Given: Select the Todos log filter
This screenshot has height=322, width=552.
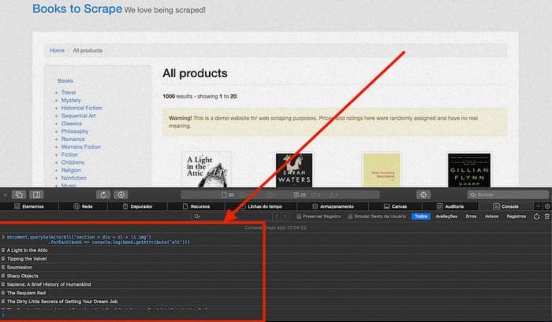Looking at the screenshot, I should (421, 216).
